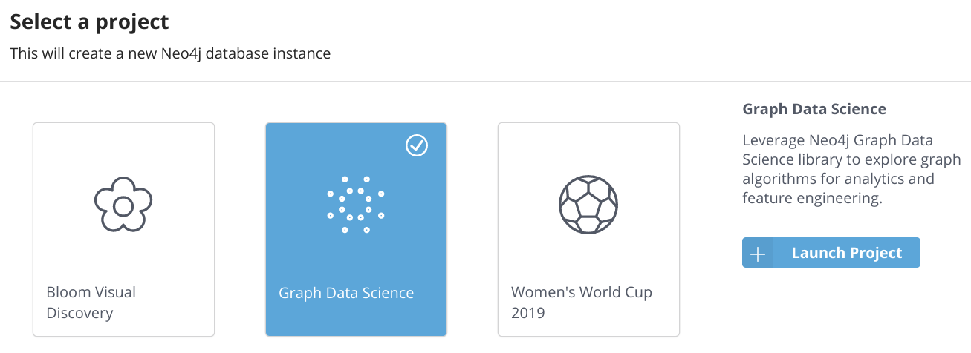Click the word "2019" on World Cup card
This screenshot has height=353, width=971.
(528, 313)
